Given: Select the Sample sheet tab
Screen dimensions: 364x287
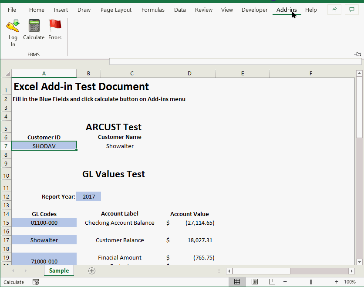Looking at the screenshot, I should pos(59,270).
